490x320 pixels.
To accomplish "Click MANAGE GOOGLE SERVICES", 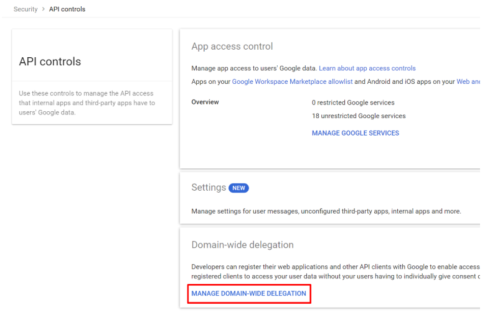I will tap(355, 133).
